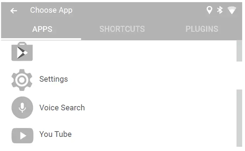Click the upper scrollbar segment
This screenshot has height=151, width=245.
coord(239,51)
